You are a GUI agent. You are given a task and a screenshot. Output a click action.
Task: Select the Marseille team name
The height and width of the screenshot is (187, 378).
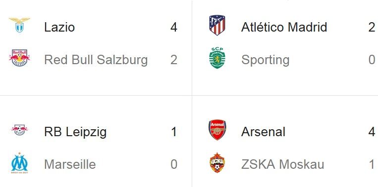click(x=70, y=165)
